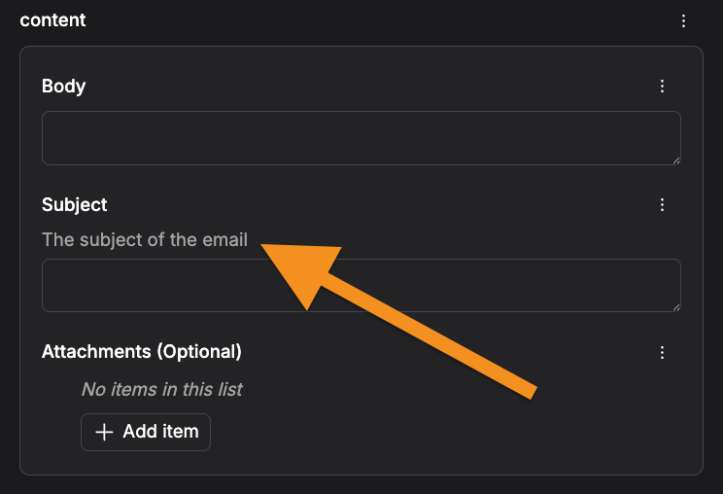
Task: Add item to the Attachments list
Action: click(146, 432)
